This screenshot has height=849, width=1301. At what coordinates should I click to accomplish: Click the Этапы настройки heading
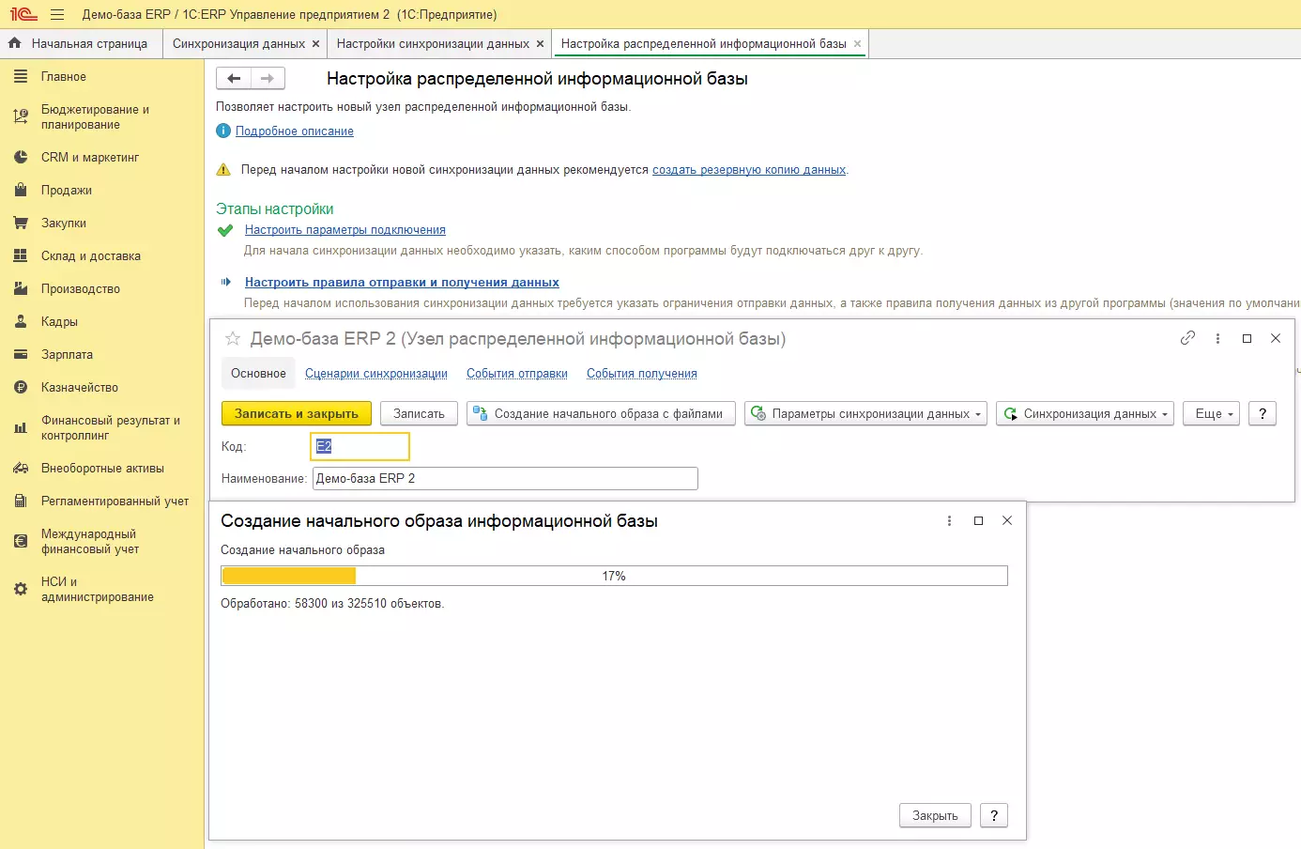click(x=275, y=209)
